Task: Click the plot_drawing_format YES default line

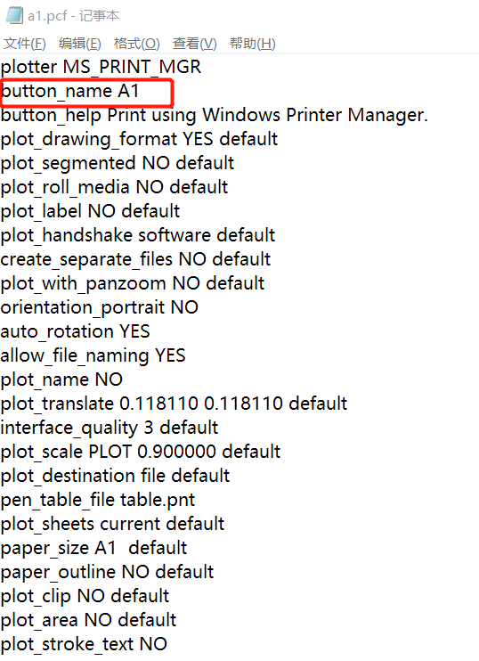Action: pyautogui.click(x=139, y=140)
